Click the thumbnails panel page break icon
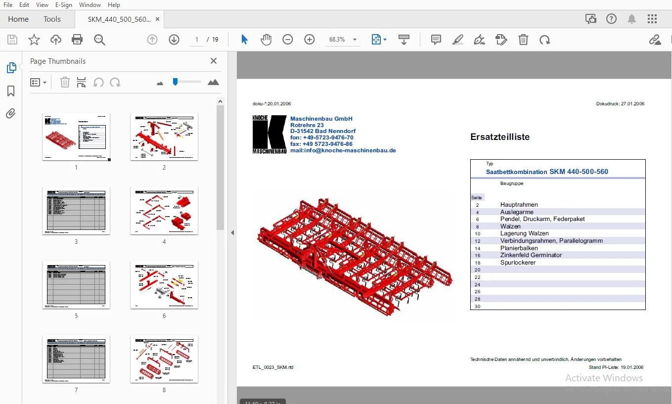The height and width of the screenshot is (404, 672). (x=82, y=82)
